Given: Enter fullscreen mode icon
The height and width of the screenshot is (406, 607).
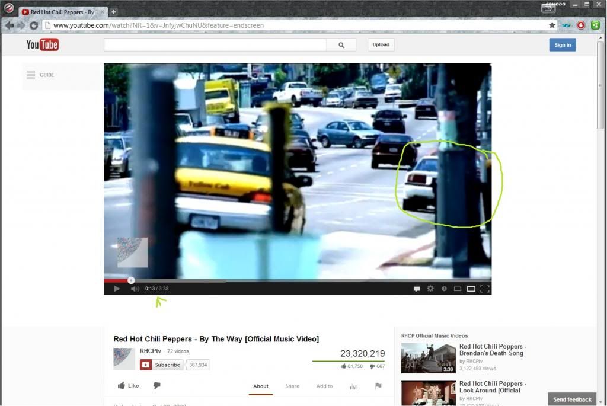Looking at the screenshot, I should click(485, 289).
